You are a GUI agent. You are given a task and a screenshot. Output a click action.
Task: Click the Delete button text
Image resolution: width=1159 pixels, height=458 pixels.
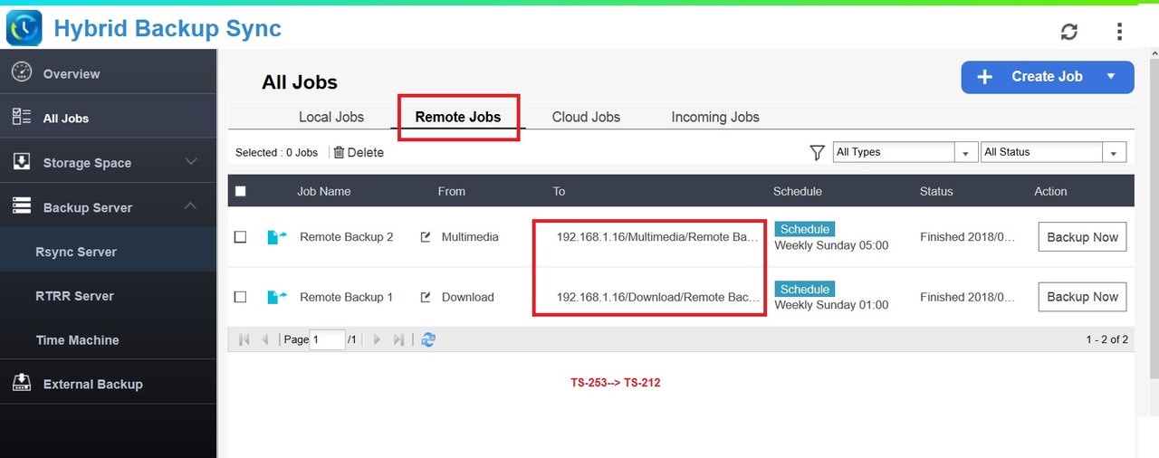(x=366, y=152)
